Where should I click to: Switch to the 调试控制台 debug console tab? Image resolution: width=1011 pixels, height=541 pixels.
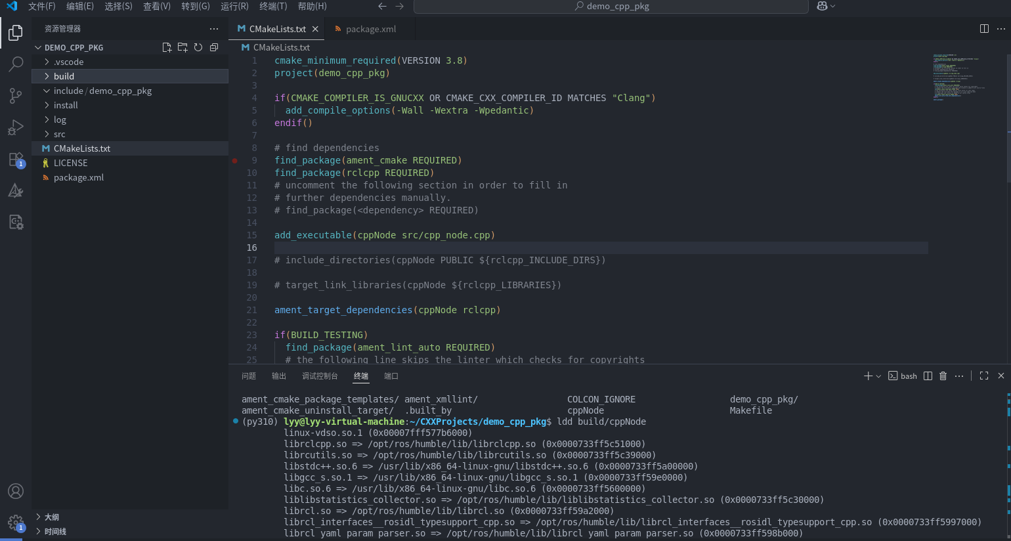[320, 376]
